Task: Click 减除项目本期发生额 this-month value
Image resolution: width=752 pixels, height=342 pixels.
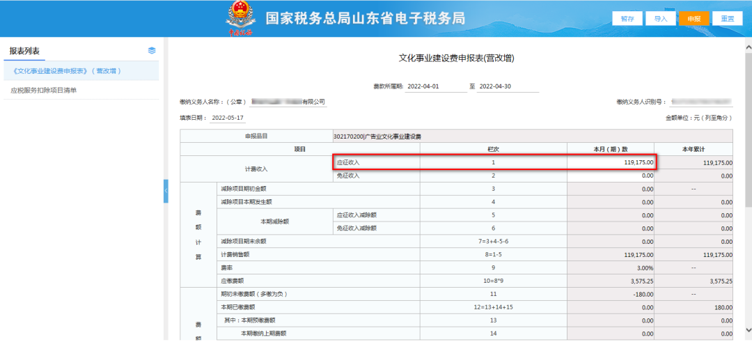Action: pos(611,202)
